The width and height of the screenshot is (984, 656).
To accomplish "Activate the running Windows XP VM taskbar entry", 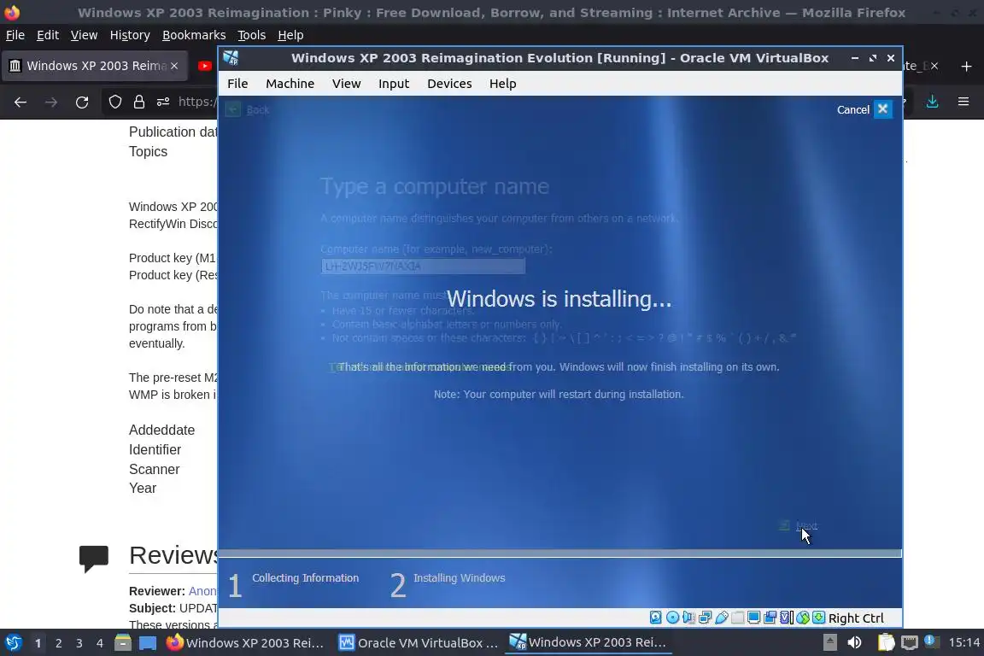I will tap(588, 643).
